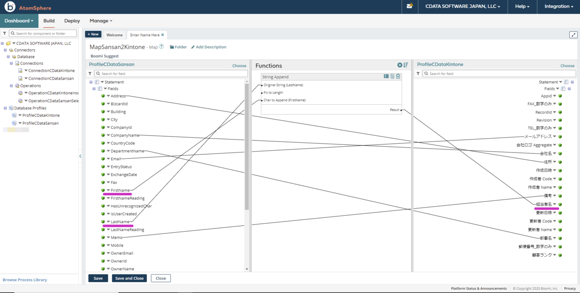This screenshot has width=580, height=293.
Task: Click the component explorer filter icon
Action: coord(4,33)
